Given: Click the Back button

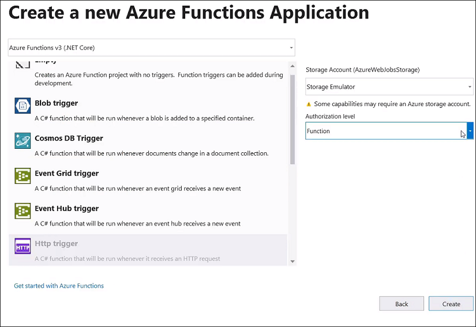Looking at the screenshot, I should point(402,304).
